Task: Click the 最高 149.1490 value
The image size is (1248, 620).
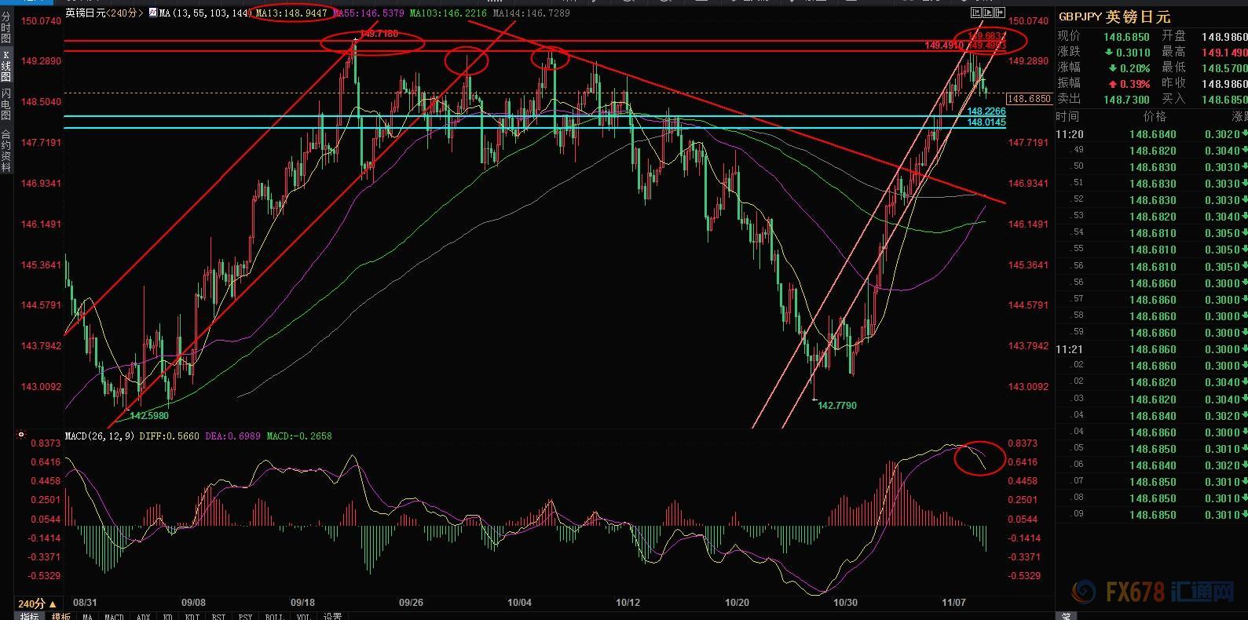Action: click(1224, 53)
